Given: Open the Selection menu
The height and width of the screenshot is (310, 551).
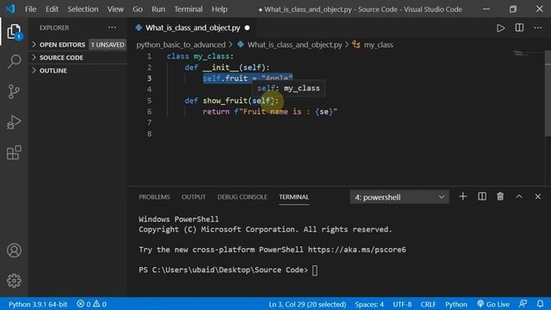Looking at the screenshot, I should (83, 9).
